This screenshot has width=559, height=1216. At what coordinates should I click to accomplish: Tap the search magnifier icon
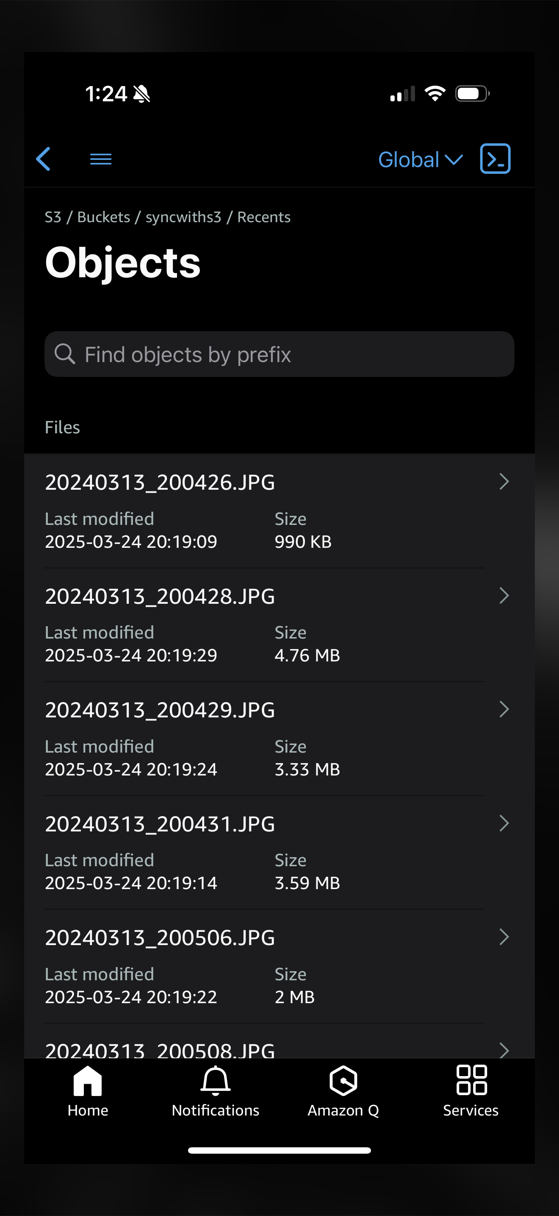[64, 354]
